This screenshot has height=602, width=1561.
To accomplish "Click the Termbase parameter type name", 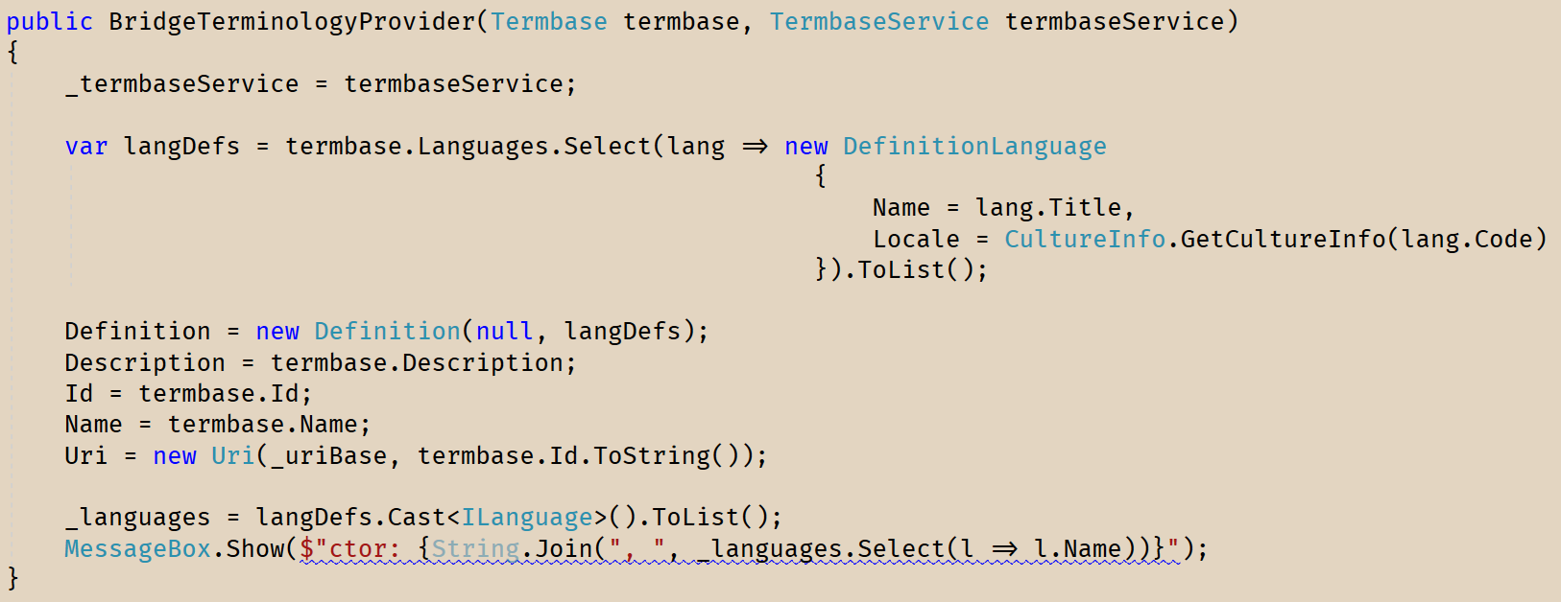I will tap(548, 22).
